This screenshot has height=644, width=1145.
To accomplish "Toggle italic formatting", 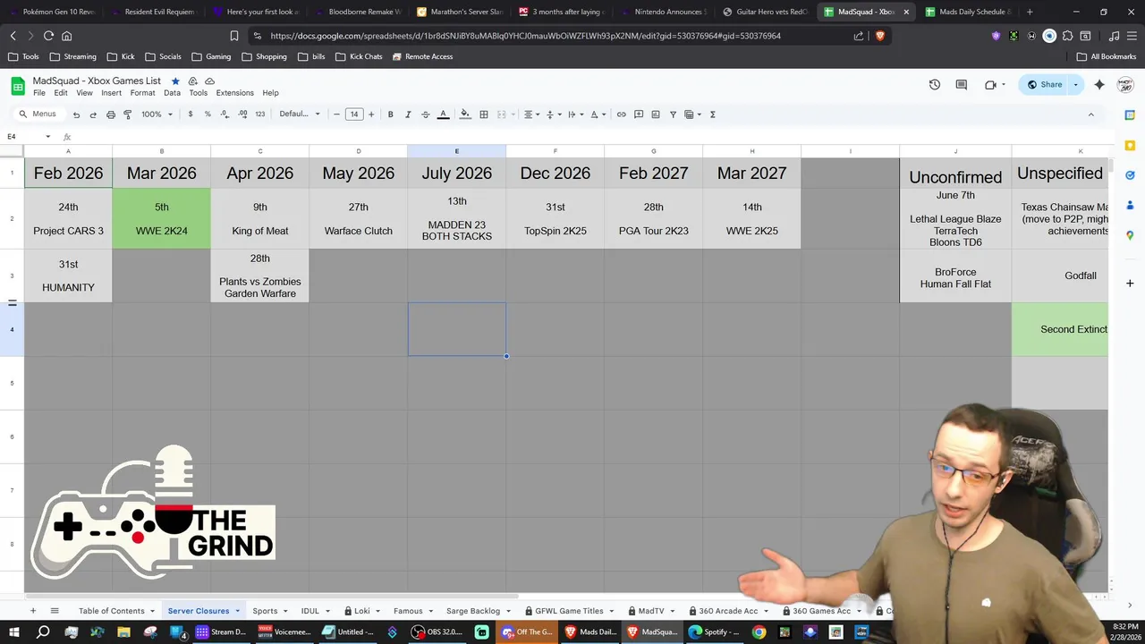I will click(408, 114).
